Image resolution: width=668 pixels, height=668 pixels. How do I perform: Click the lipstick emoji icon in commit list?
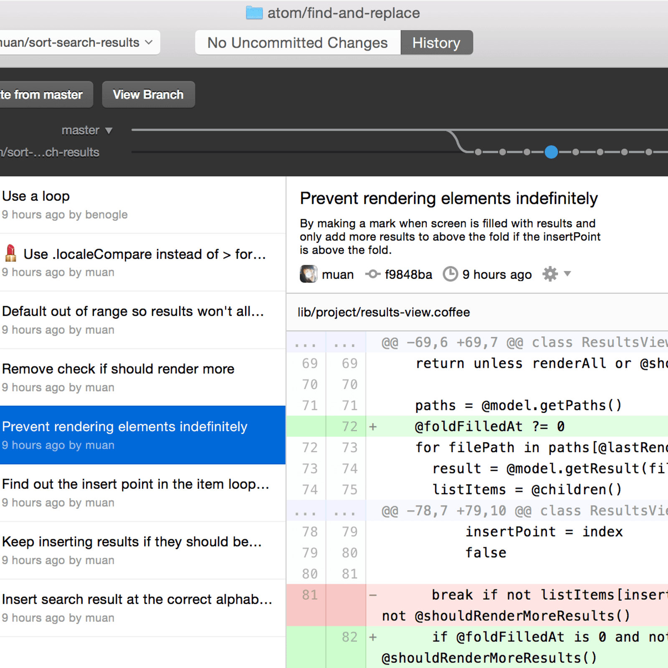(10, 253)
